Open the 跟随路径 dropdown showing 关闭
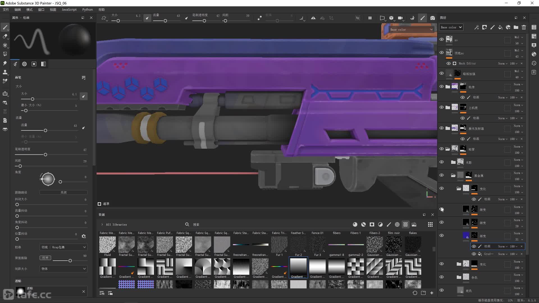The height and width of the screenshot is (303, 539). pyautogui.click(x=63, y=192)
